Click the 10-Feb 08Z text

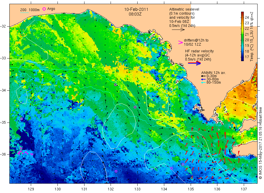[179, 22]
